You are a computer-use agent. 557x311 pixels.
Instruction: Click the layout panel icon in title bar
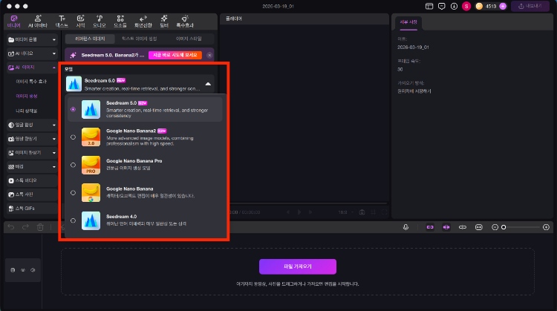pyautogui.click(x=429, y=6)
